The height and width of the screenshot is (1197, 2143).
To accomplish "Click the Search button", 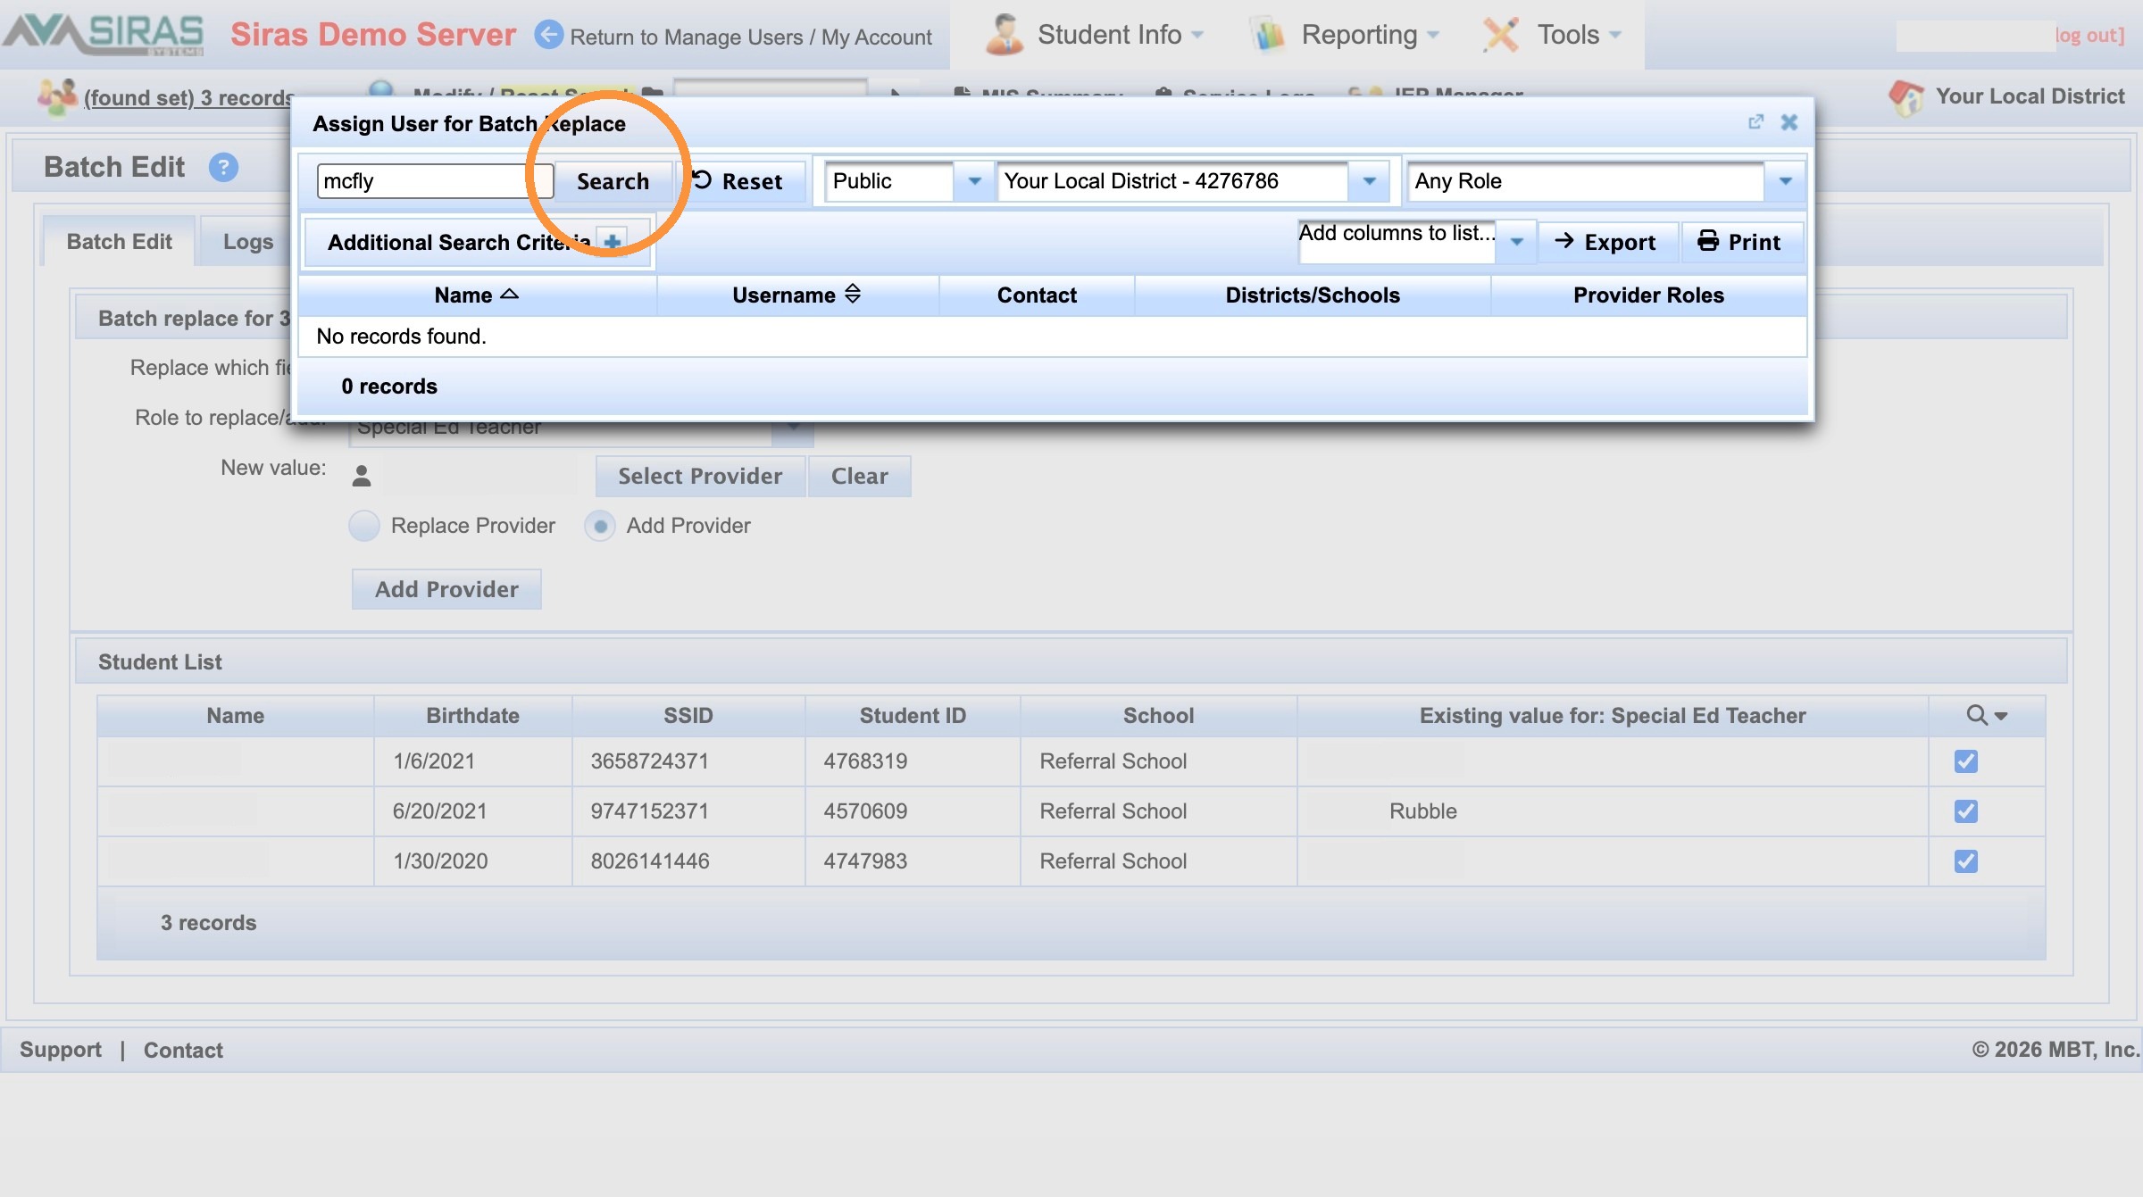I will [613, 181].
